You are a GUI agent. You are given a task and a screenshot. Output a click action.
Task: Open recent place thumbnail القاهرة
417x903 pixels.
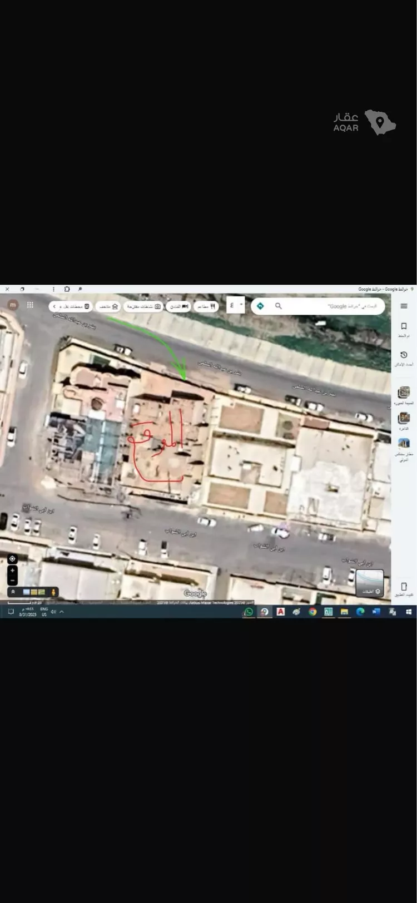[404, 418]
